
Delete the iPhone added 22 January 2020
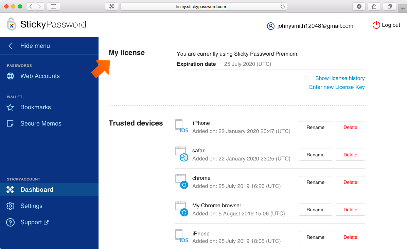point(350,127)
